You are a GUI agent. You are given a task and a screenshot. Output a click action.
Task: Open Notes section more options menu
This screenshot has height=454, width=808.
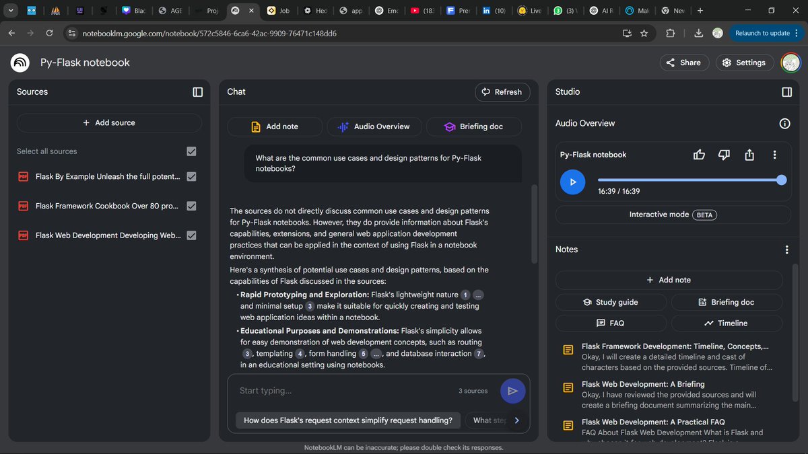pos(786,250)
